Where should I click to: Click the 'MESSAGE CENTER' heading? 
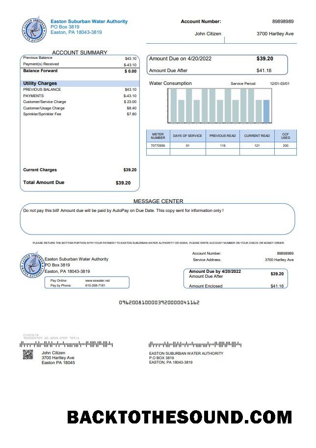(x=158, y=201)
